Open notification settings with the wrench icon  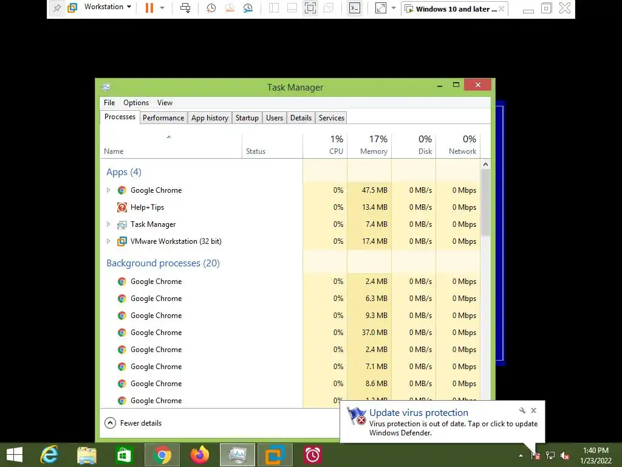pyautogui.click(x=522, y=410)
